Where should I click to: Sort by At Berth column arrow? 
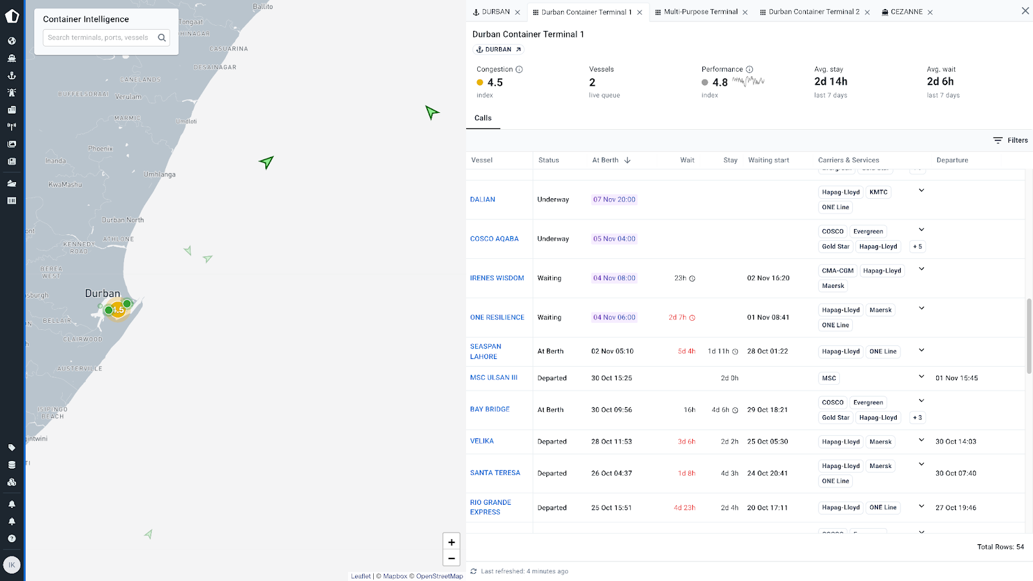pos(628,160)
